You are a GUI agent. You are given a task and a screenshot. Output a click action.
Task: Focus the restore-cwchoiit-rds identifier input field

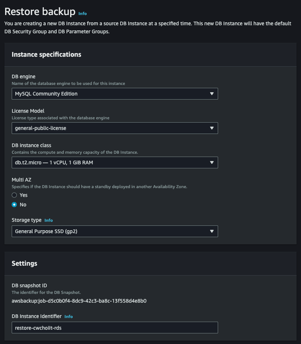pyautogui.click(x=115, y=328)
